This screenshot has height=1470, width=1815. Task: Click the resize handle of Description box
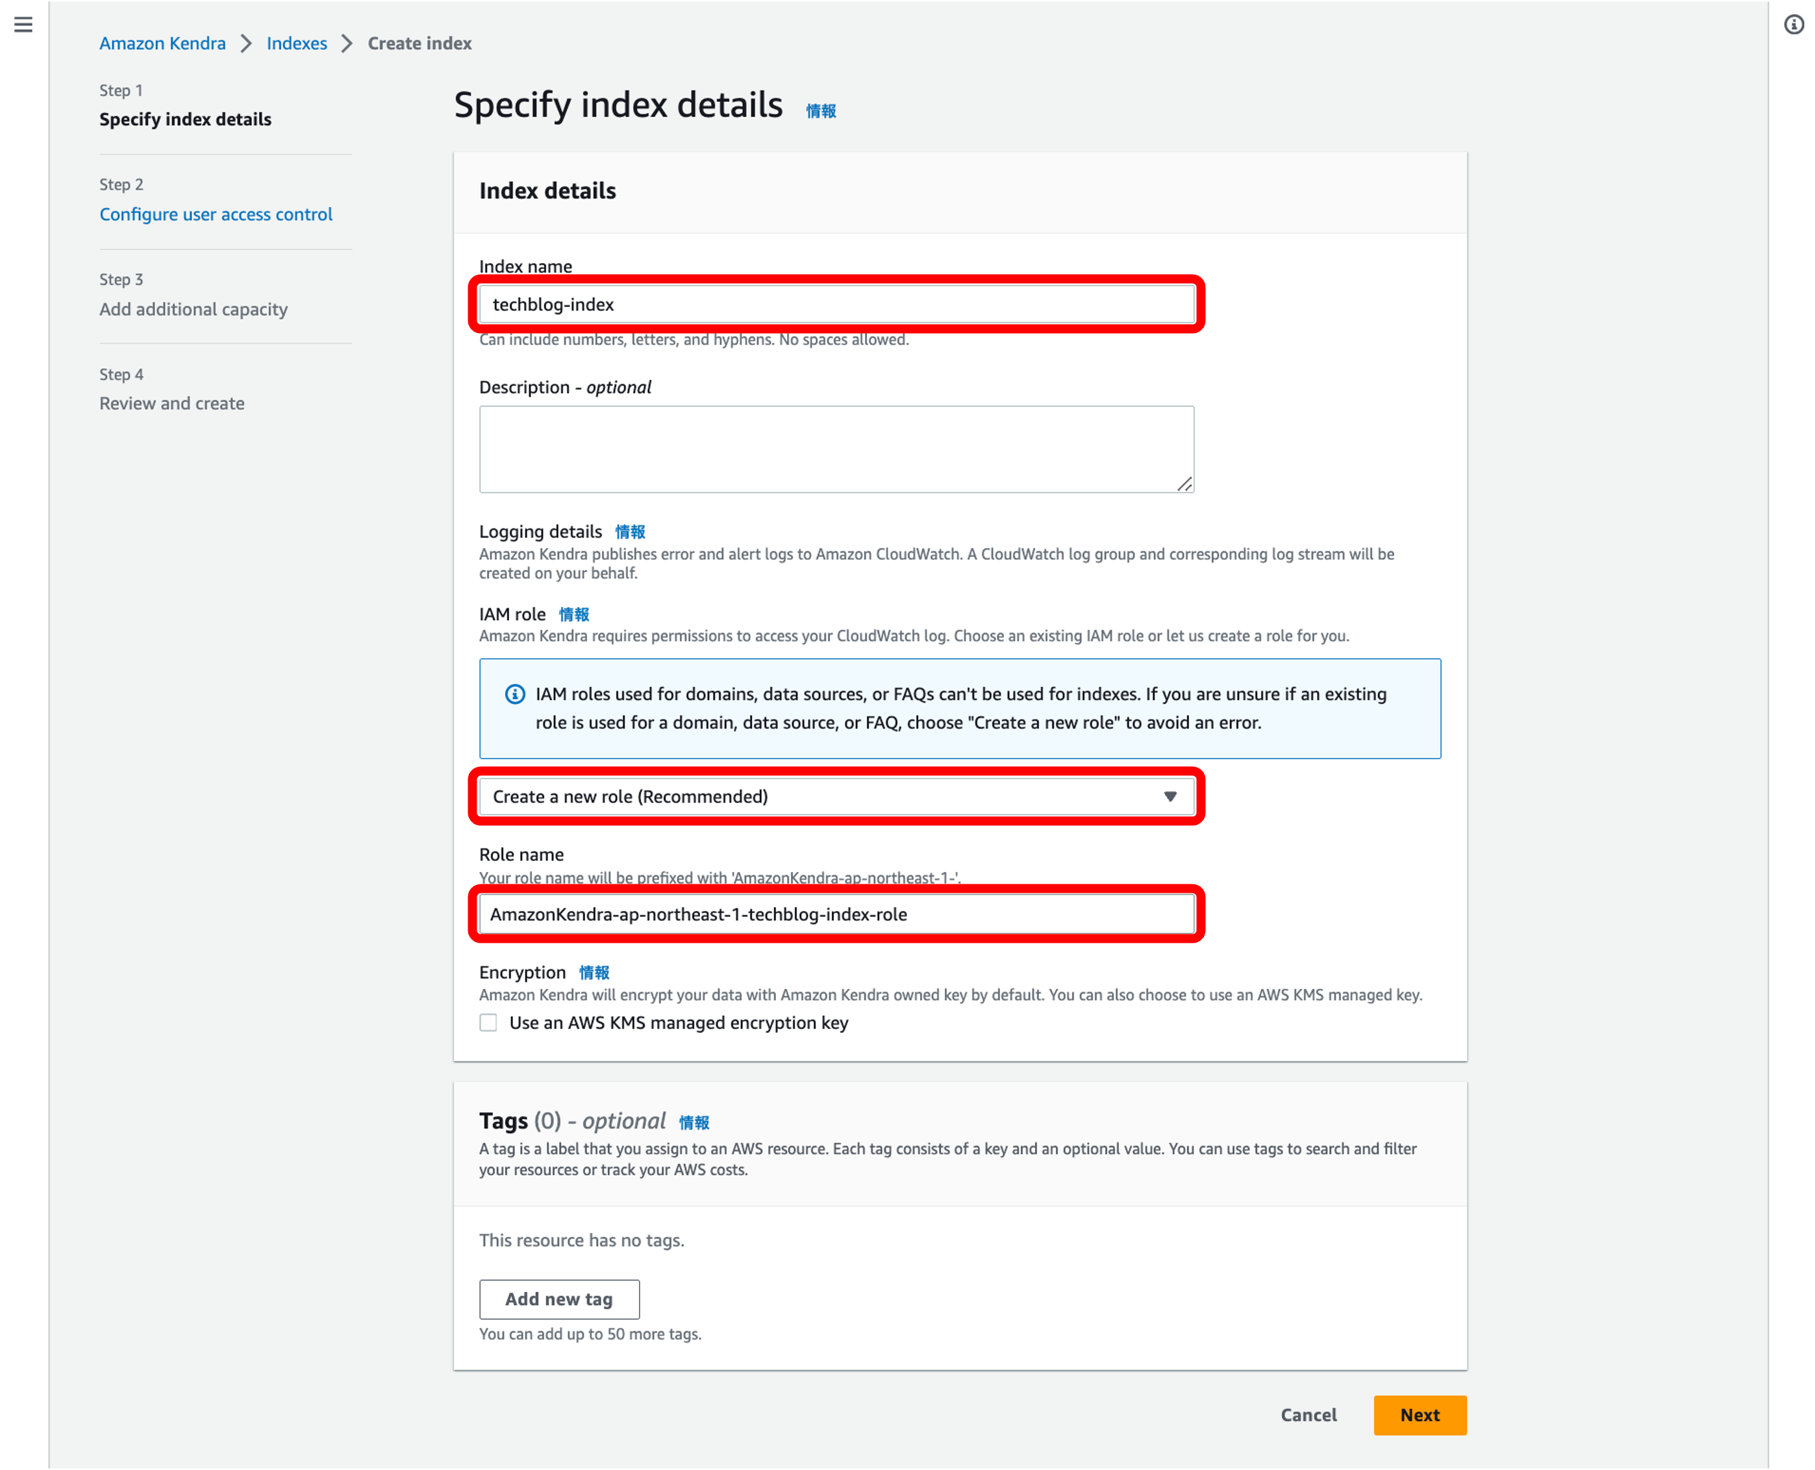coord(1184,484)
